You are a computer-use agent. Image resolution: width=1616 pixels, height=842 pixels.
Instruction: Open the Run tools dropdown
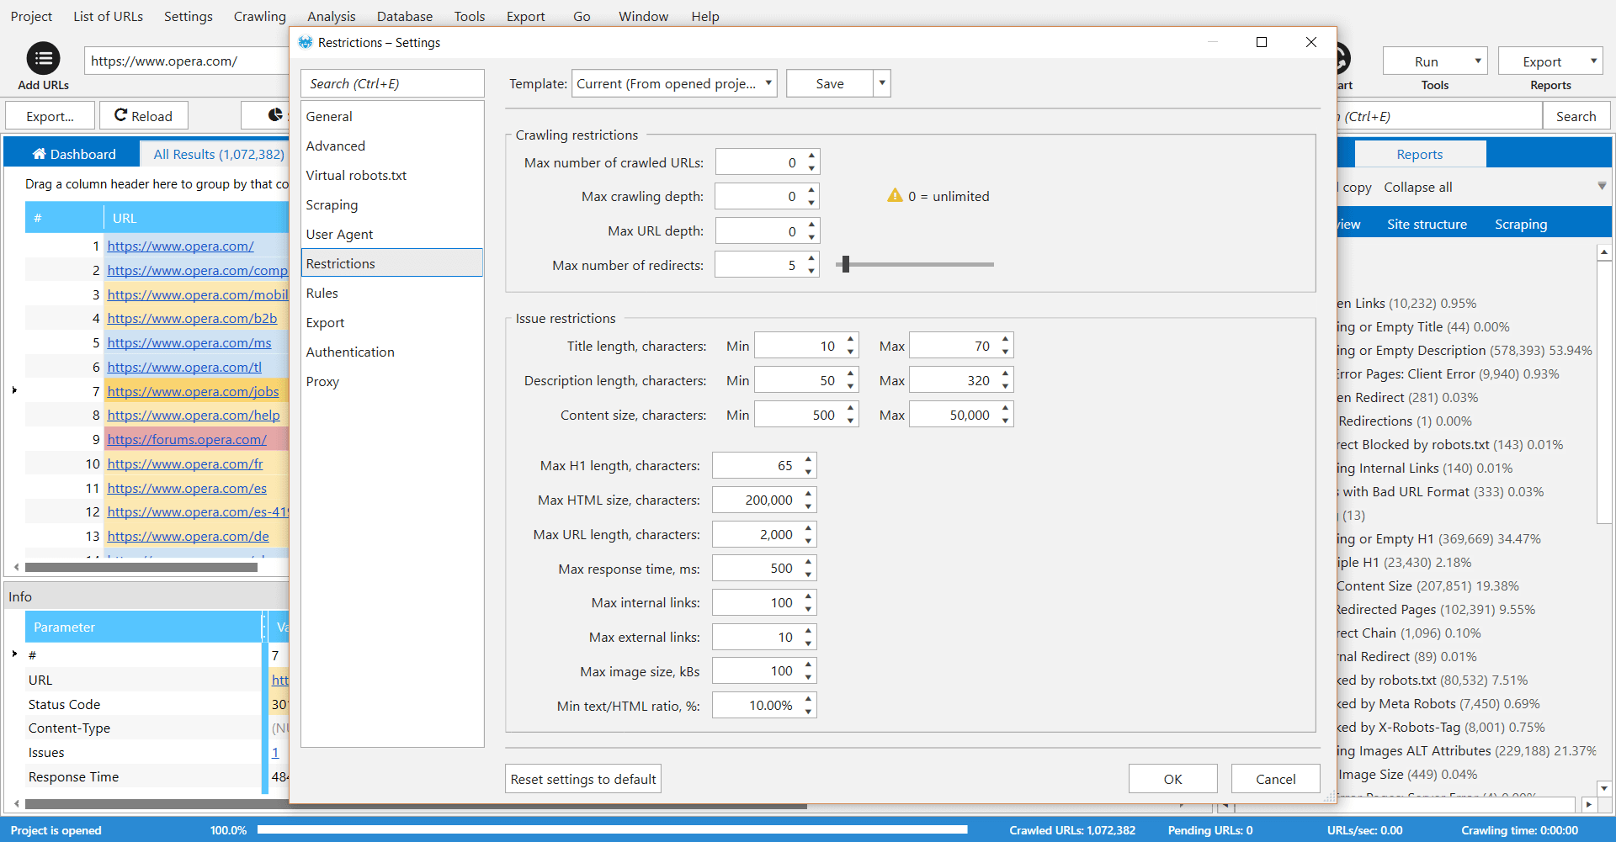coord(1477,61)
